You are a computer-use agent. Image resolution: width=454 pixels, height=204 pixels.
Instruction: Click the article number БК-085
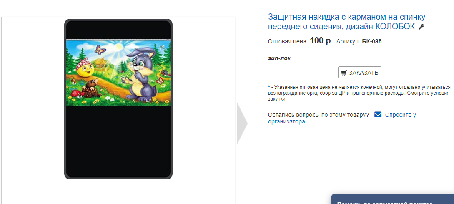pyautogui.click(x=372, y=41)
